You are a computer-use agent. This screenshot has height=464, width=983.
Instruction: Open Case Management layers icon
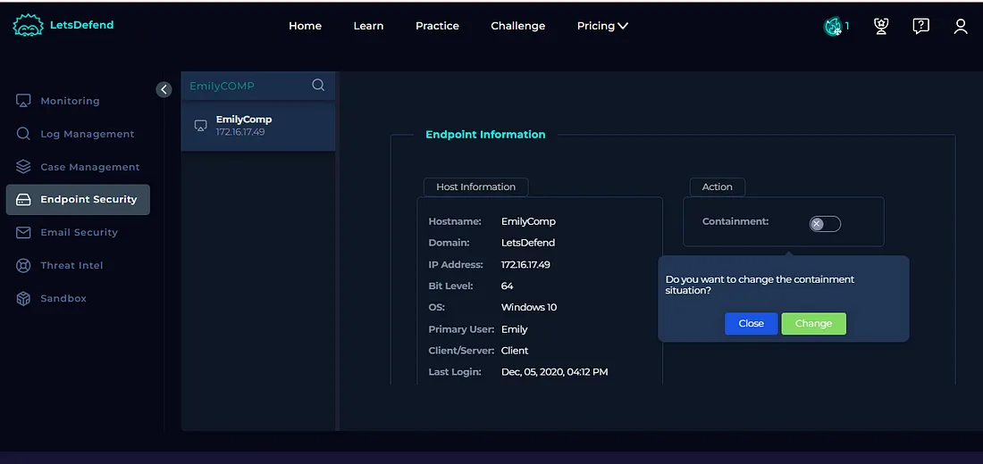coord(23,167)
